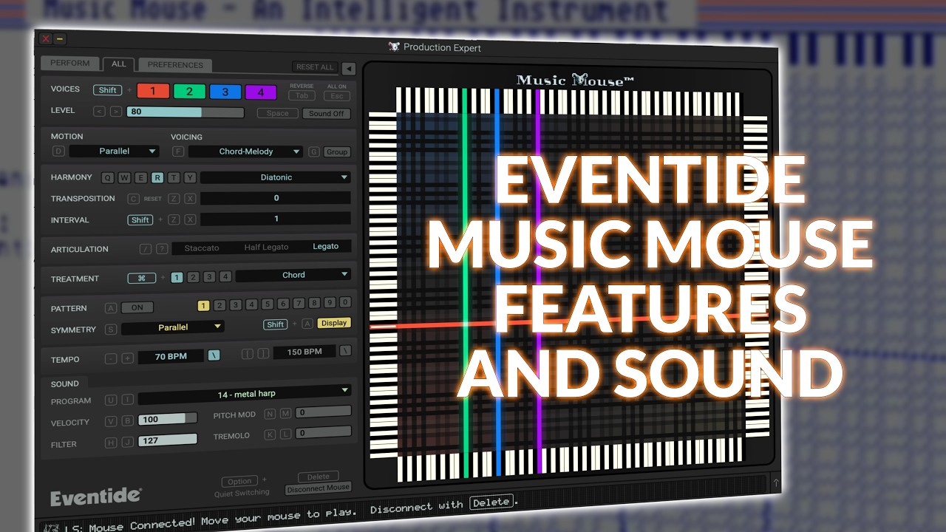Click the X key in Interval row
Image resolution: width=946 pixels, height=532 pixels.
190,220
